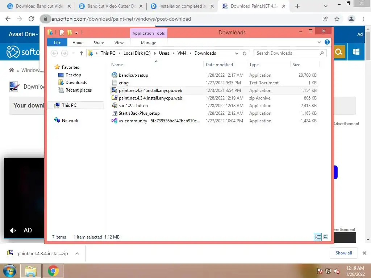Expand the VM4 breadcrumb arrow
The width and height of the screenshot is (371, 278).
191,54
